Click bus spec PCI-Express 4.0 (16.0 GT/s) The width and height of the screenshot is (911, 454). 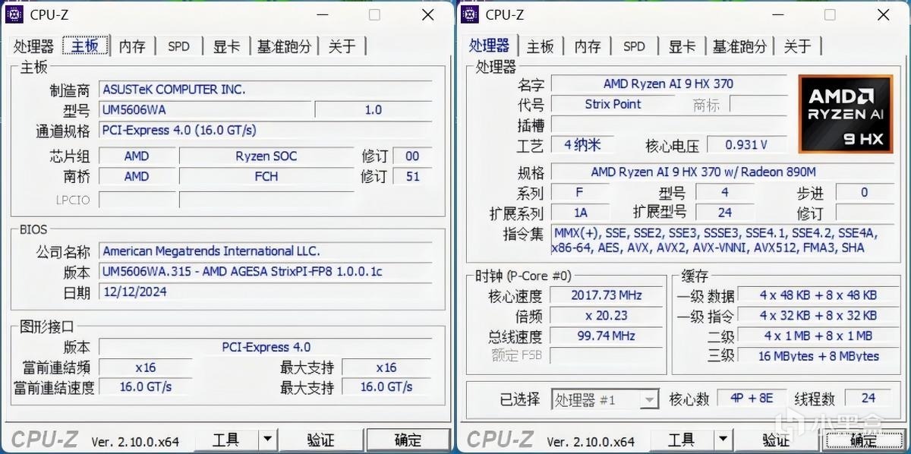[266, 131]
